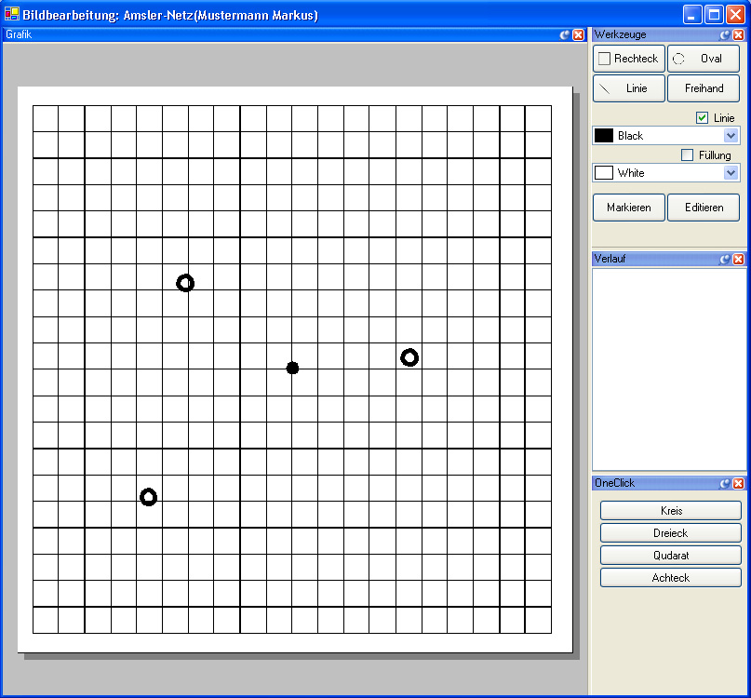
Task: Click the black color swatch preview
Action: pos(603,136)
